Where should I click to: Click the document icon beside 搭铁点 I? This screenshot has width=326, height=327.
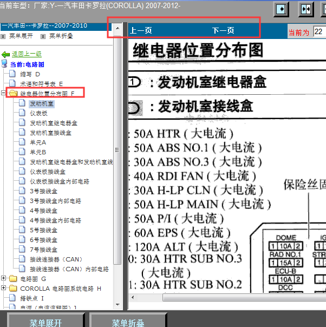click(x=12, y=298)
